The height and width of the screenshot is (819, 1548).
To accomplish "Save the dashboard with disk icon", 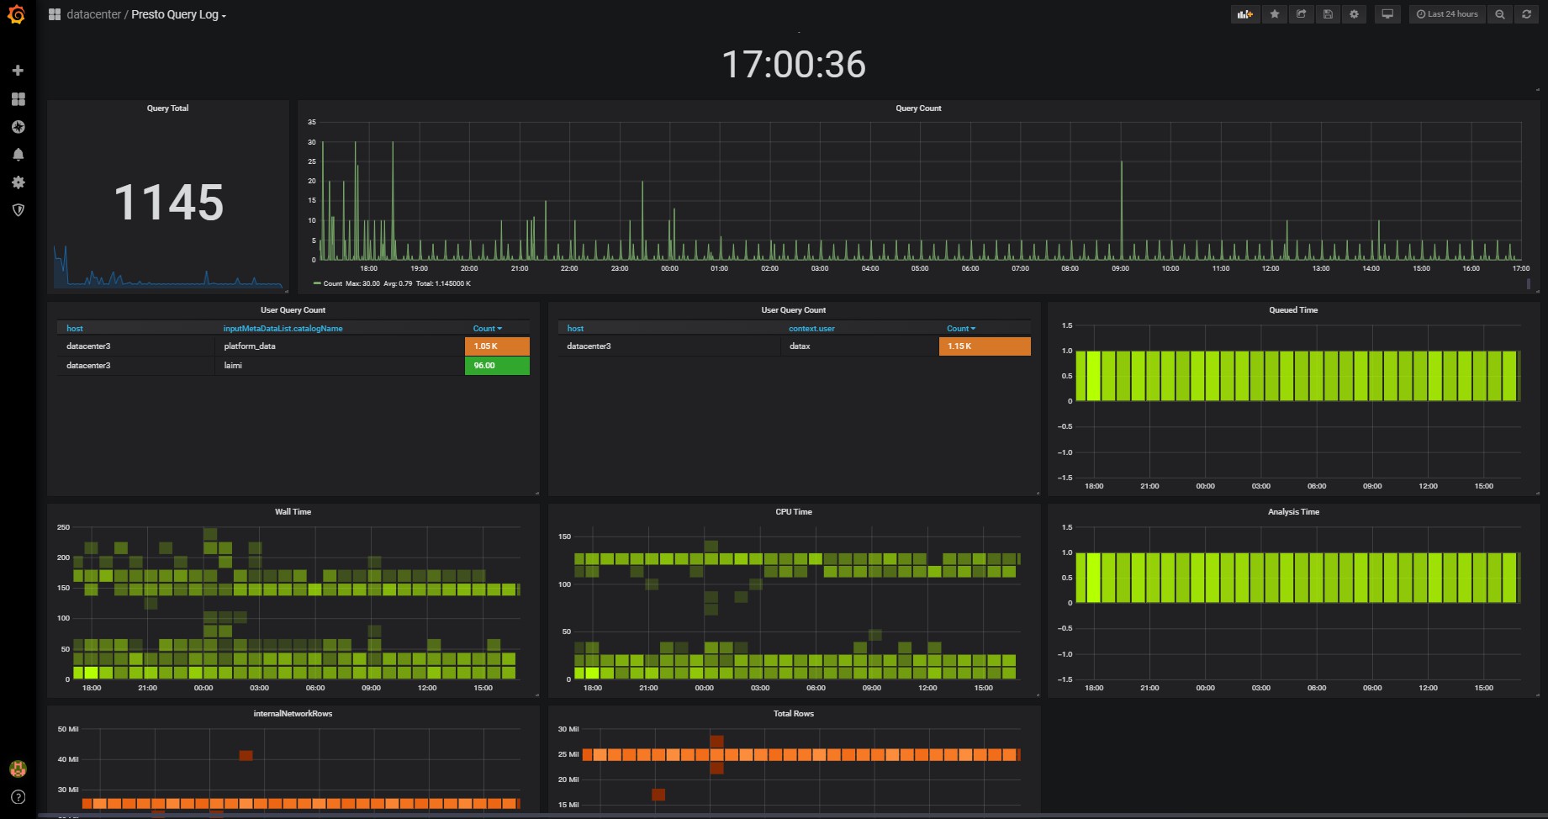I will [x=1328, y=14].
